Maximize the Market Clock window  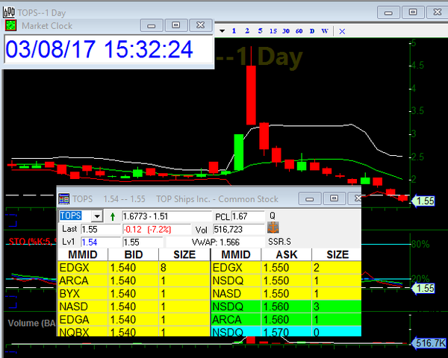176,25
